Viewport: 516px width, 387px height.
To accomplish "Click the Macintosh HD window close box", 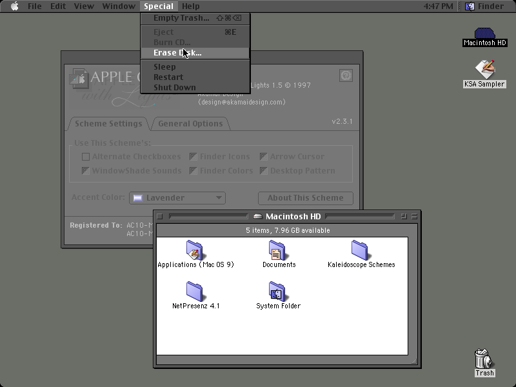I will pos(160,216).
